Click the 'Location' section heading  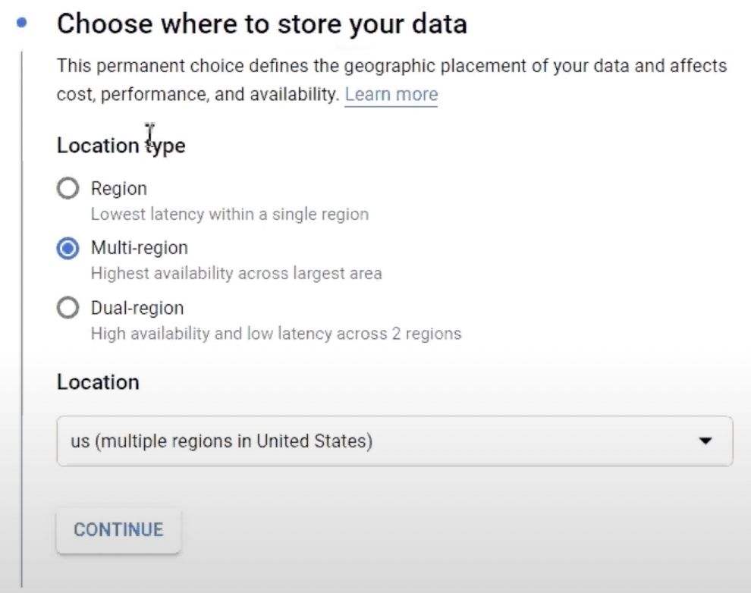click(98, 382)
